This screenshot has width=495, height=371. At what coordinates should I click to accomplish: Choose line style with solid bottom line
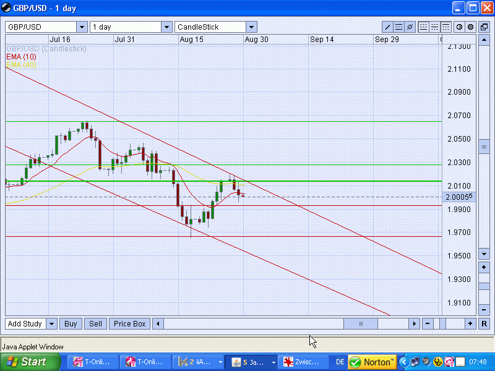(423, 27)
